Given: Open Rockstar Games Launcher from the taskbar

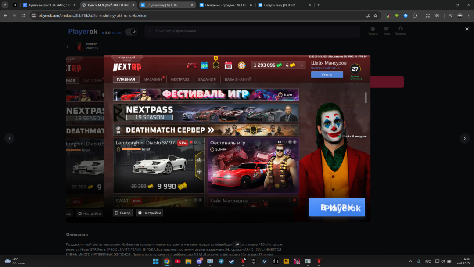Looking at the screenshot, I should tap(286, 261).
